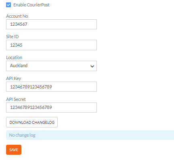Select the API Secret text field
174x160 pixels.
(51, 107)
